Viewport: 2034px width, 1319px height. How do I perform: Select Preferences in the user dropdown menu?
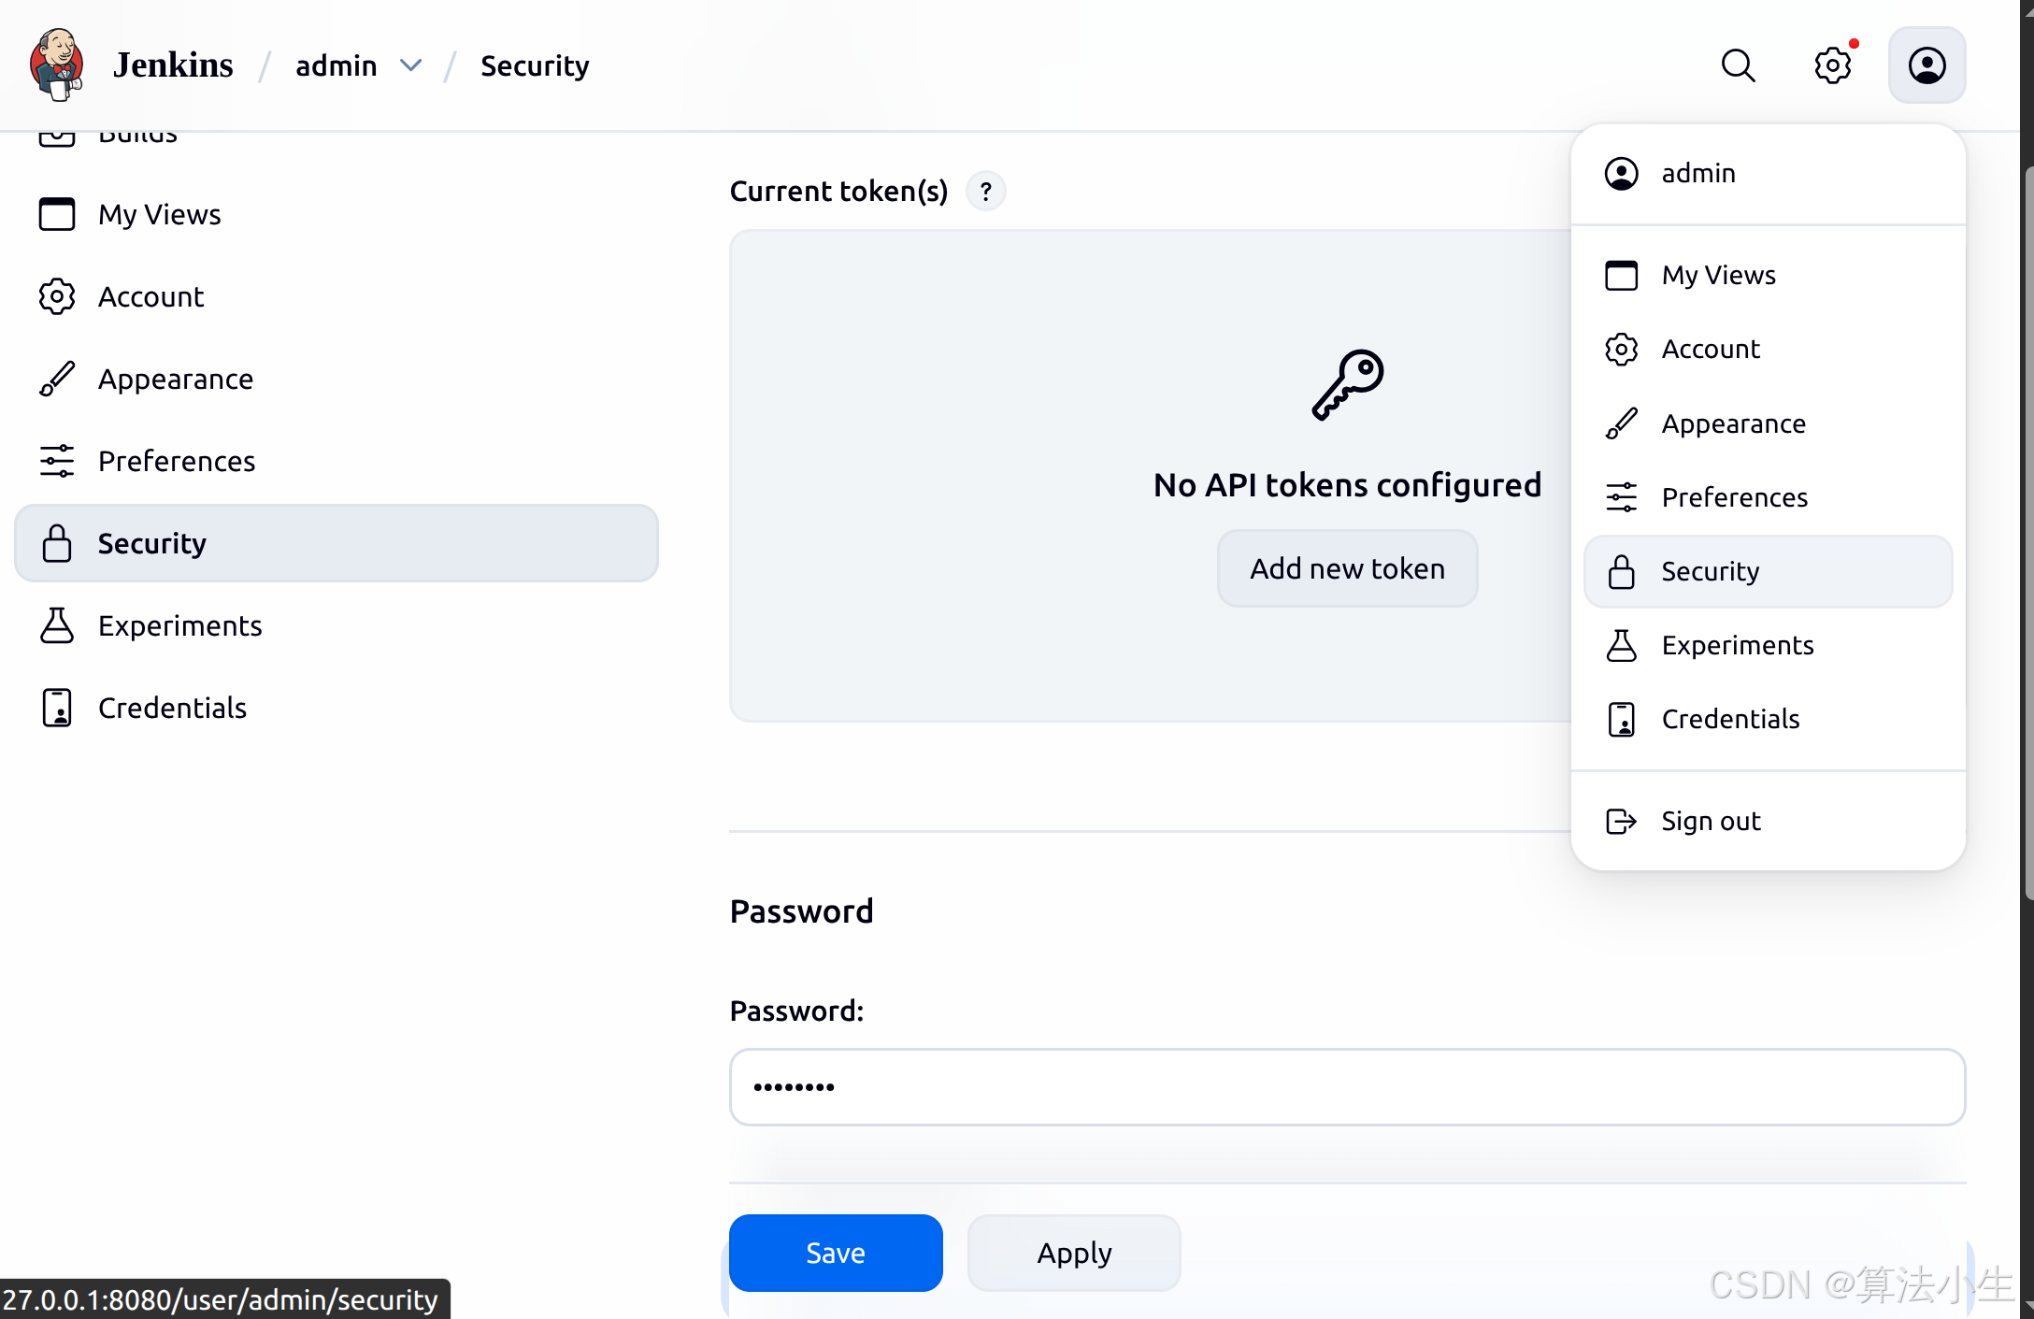pos(1734,497)
